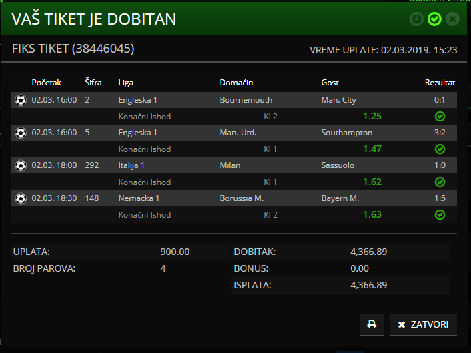Click the odds value 1.47
Image resolution: width=471 pixels, height=353 pixels.
point(372,149)
